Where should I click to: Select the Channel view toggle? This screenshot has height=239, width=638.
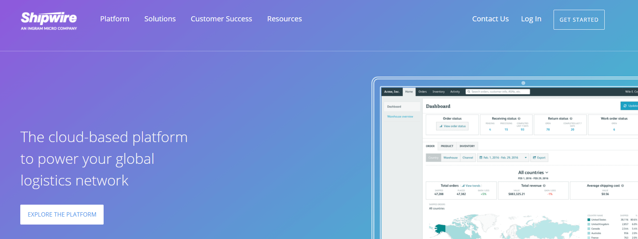coord(468,158)
